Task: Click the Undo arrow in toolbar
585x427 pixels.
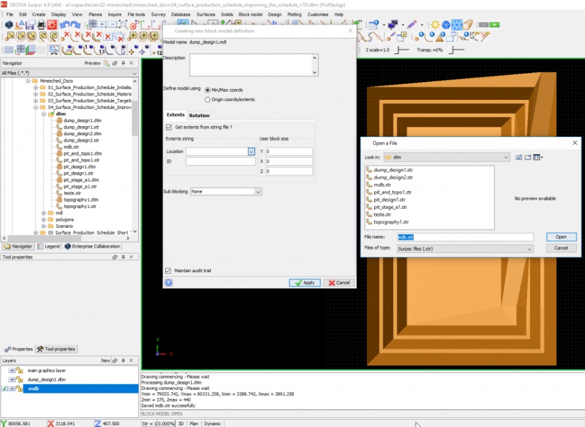Action: click(64, 25)
